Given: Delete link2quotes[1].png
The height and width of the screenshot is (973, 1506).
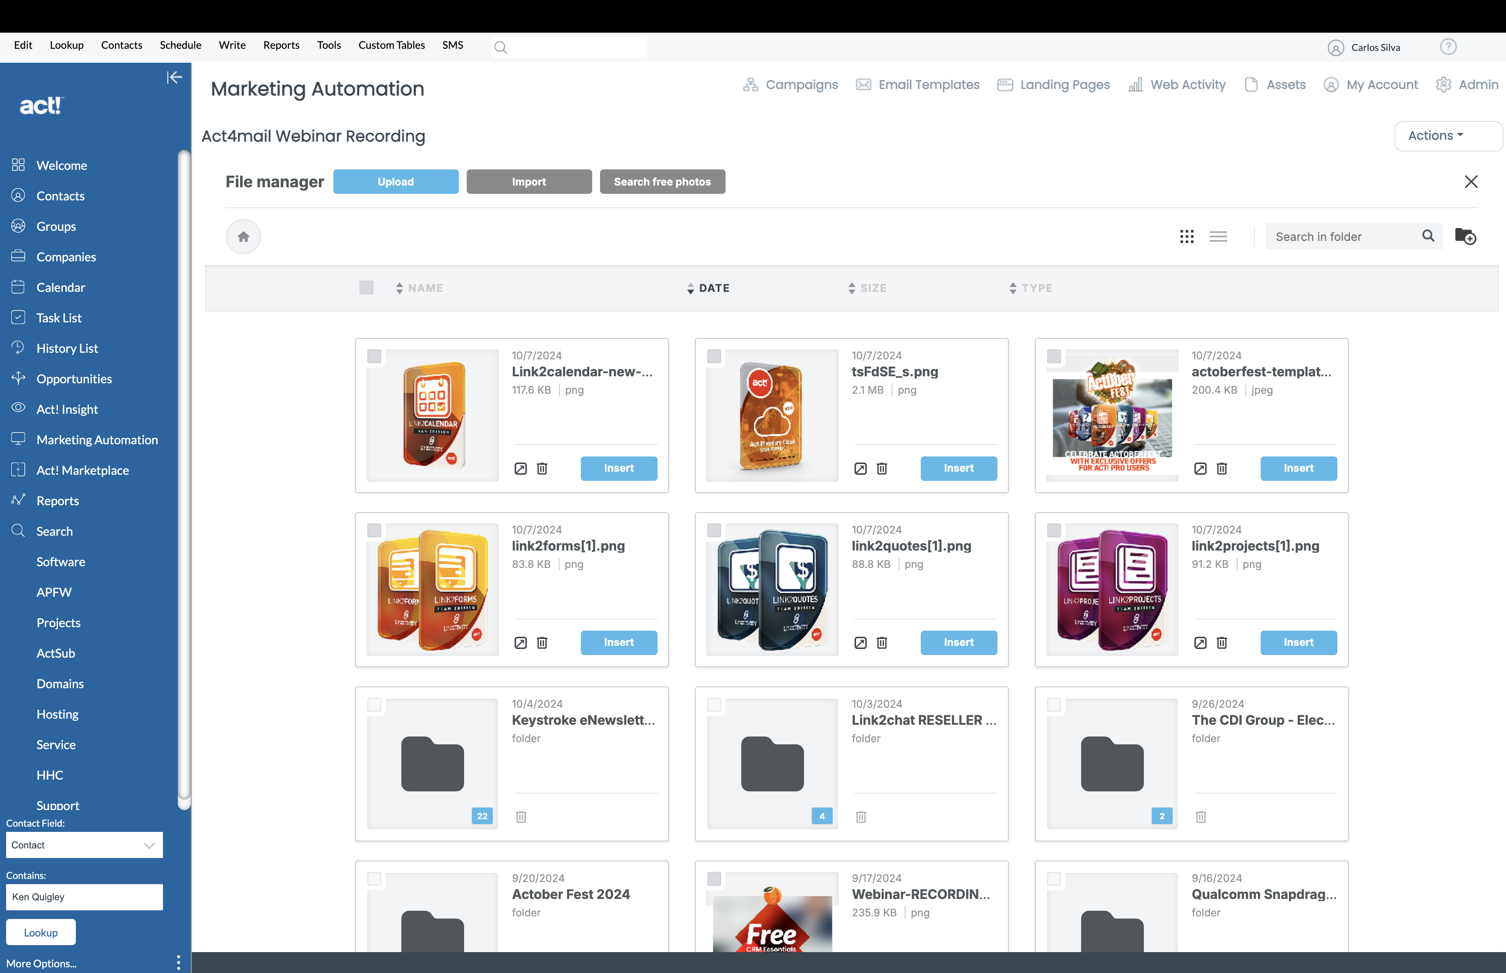Looking at the screenshot, I should (882, 642).
